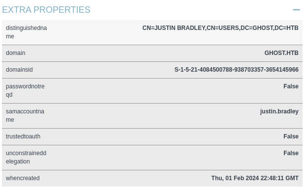Image resolution: width=306 pixels, height=189 pixels.
Task: Click the CN=JUSTIN BRADLEY distinguished name value
Action: (220, 28)
